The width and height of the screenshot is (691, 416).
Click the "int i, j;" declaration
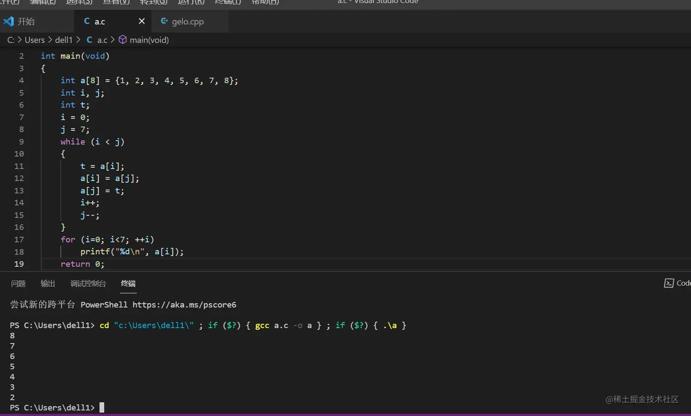tap(83, 93)
